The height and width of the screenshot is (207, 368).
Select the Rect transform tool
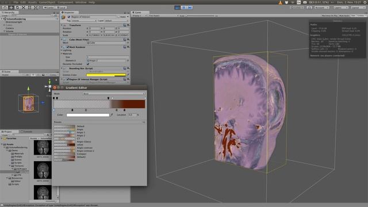[30, 7]
